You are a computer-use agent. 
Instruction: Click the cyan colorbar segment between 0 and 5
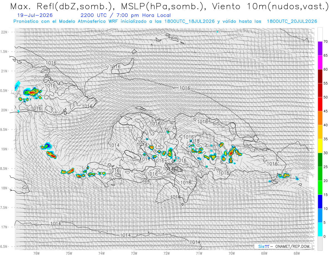point(320,230)
